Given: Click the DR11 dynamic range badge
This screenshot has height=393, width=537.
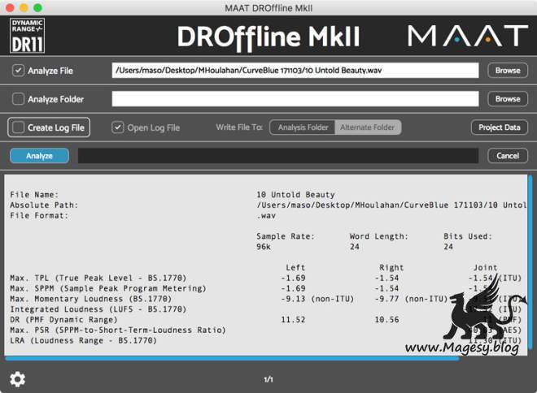Looking at the screenshot, I should [27, 36].
